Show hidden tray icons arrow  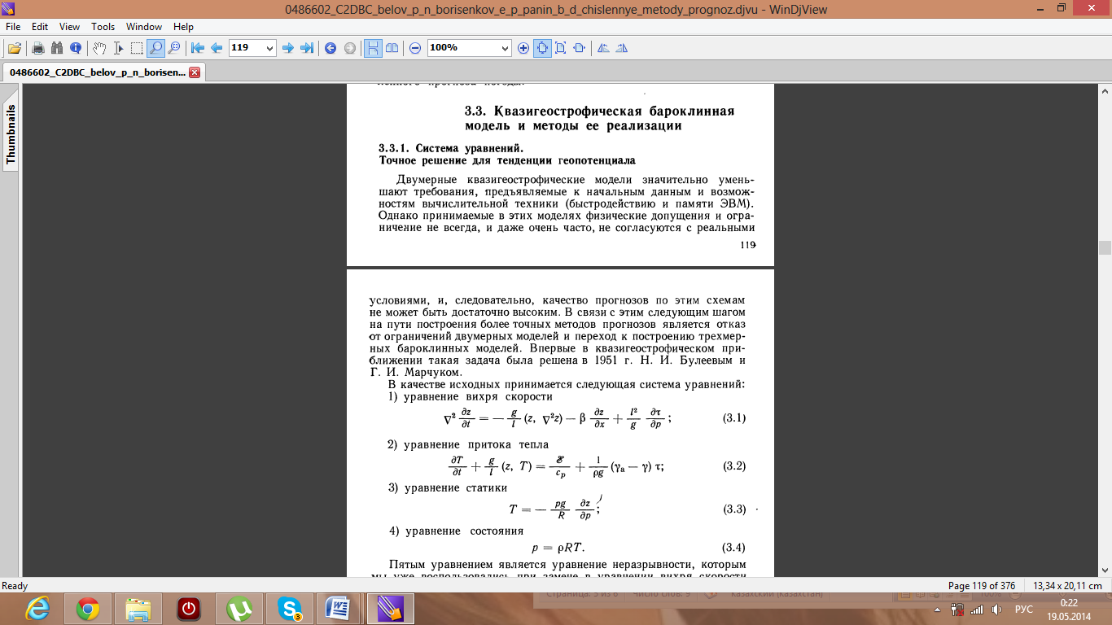click(x=936, y=609)
